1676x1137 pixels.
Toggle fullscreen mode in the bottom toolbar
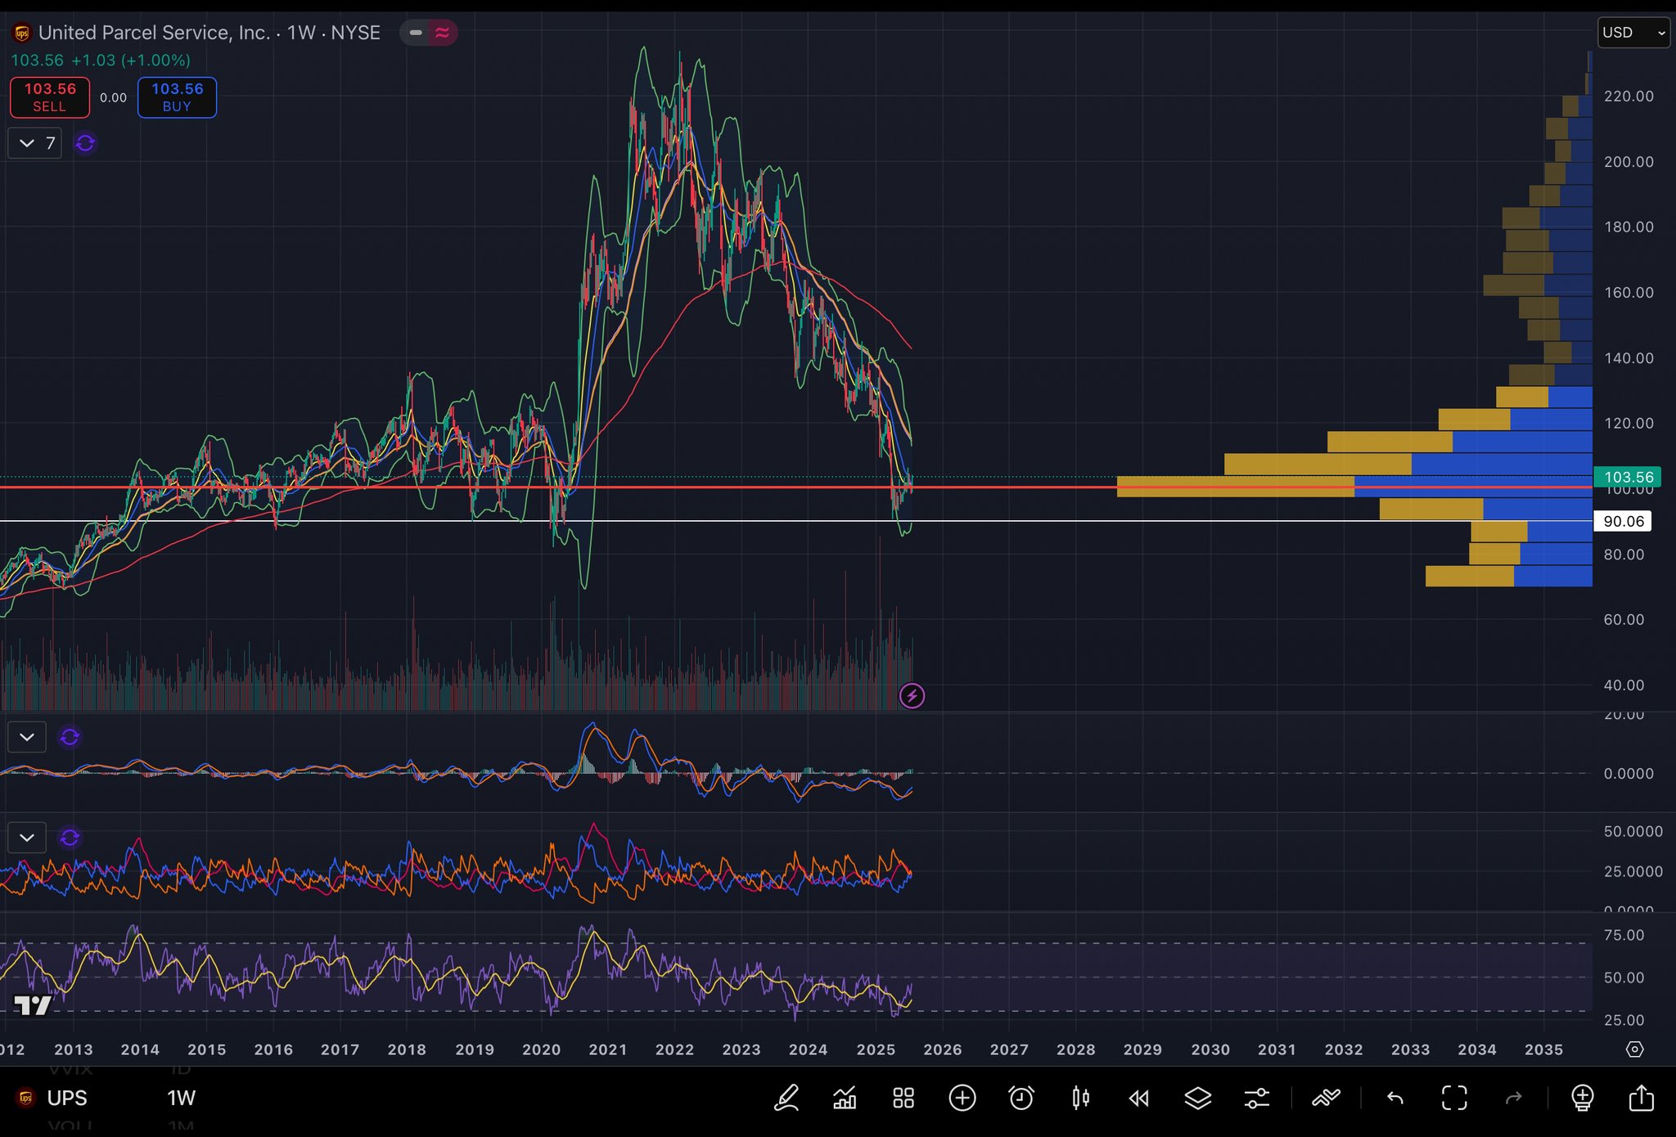point(1454,1098)
